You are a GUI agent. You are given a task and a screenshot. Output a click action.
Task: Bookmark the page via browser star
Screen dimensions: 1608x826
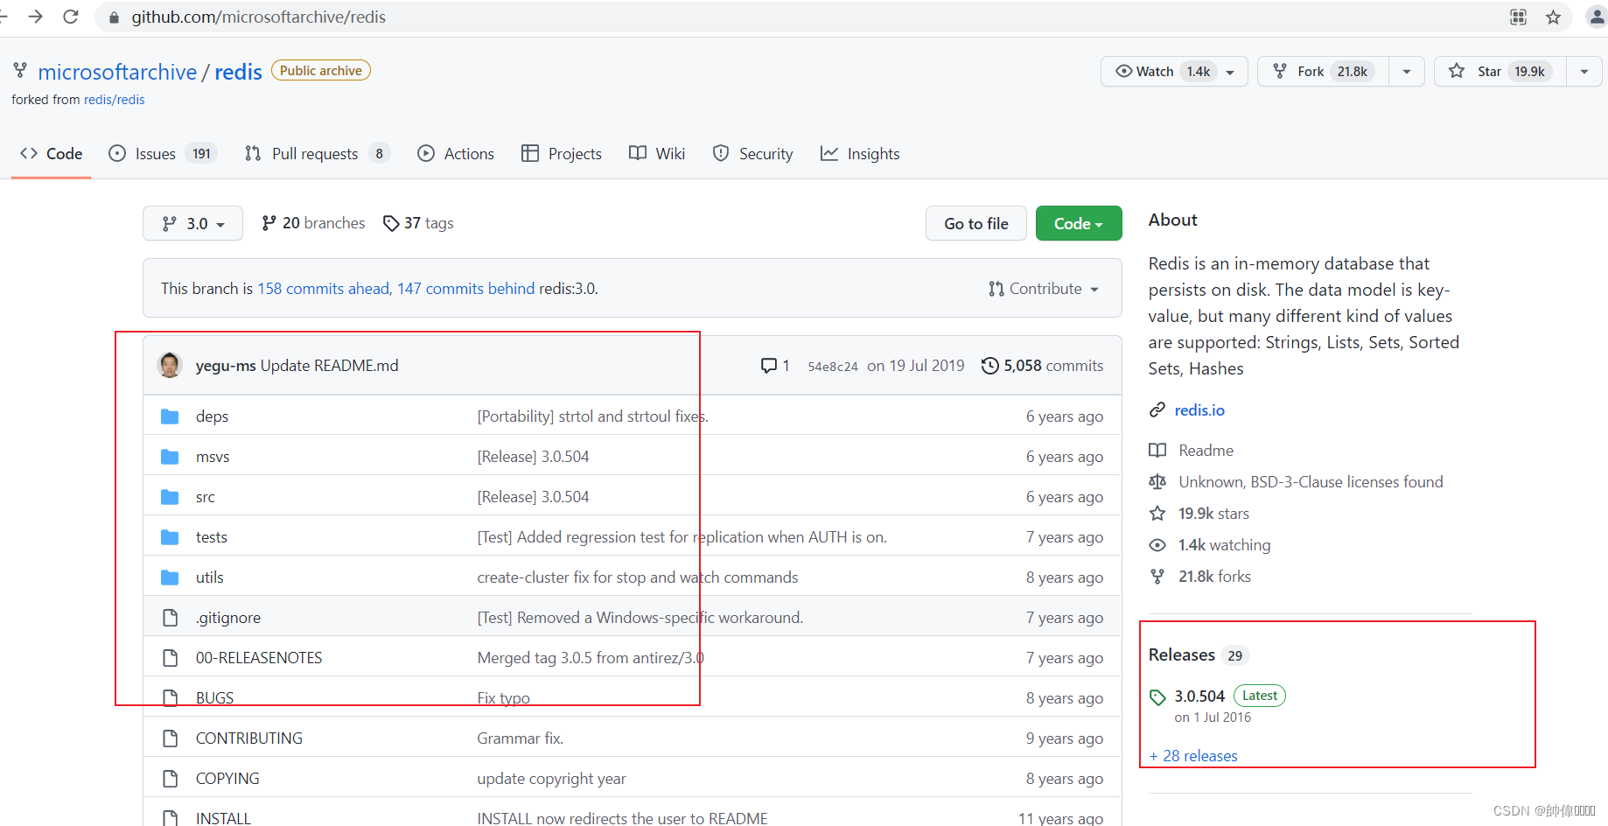click(1553, 17)
